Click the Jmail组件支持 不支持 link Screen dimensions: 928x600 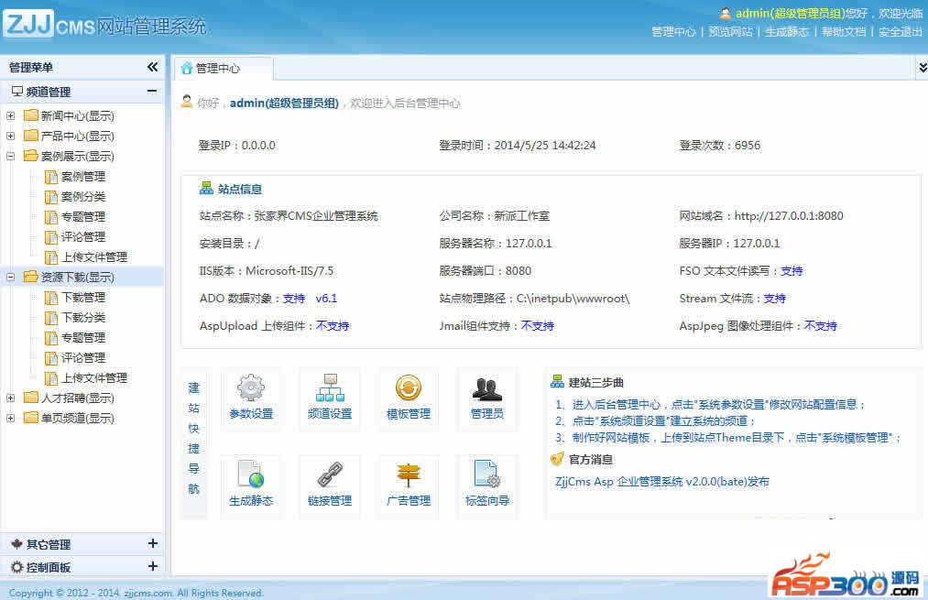coord(538,326)
